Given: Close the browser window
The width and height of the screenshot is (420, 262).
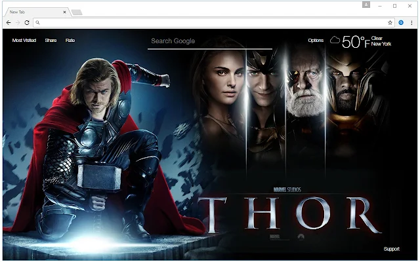Looking at the screenshot, I should pyautogui.click(x=409, y=6).
